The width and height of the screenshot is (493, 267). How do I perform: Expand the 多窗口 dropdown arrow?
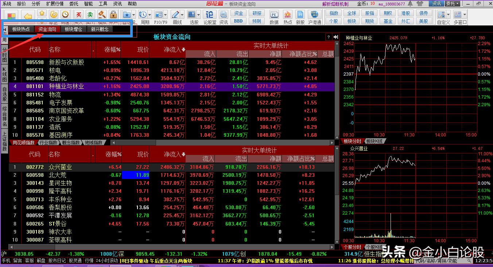465,15
